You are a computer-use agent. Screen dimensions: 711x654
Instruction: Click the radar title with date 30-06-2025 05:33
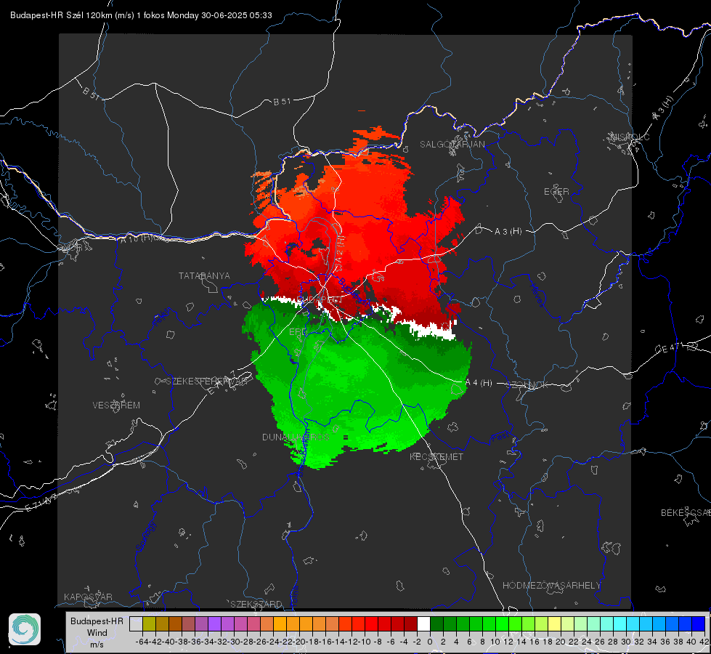(141, 15)
